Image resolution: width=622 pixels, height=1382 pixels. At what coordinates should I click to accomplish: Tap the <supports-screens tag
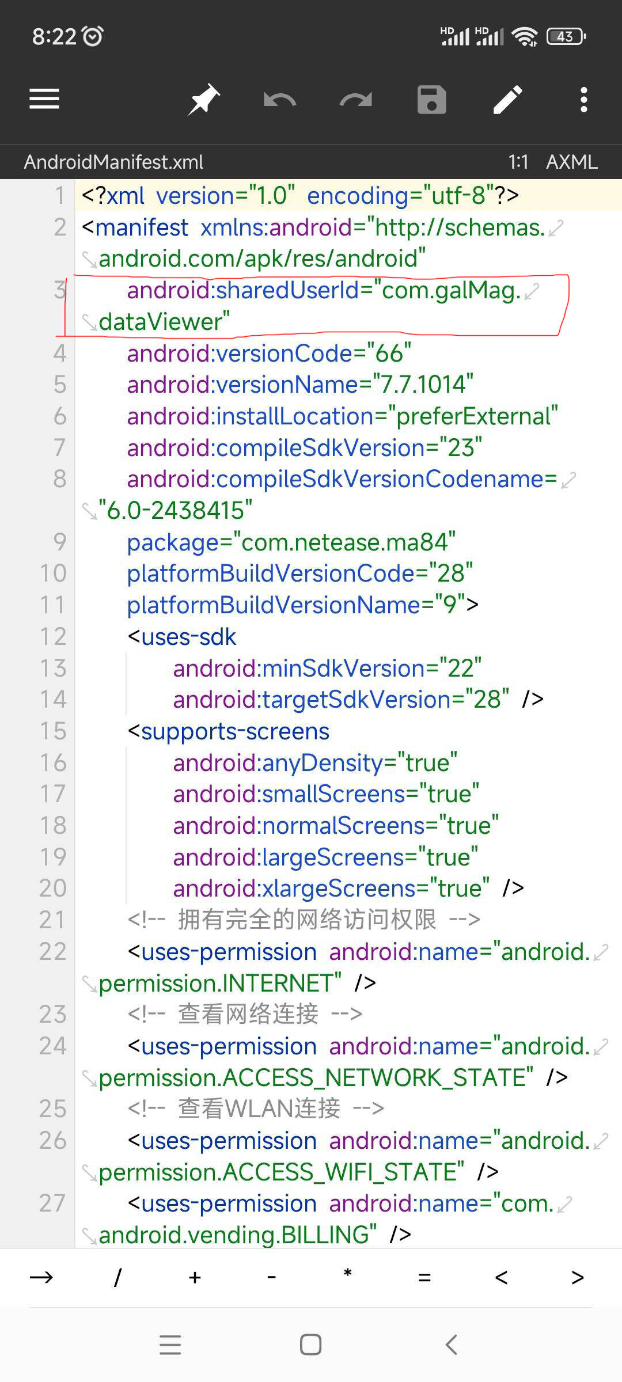[228, 731]
